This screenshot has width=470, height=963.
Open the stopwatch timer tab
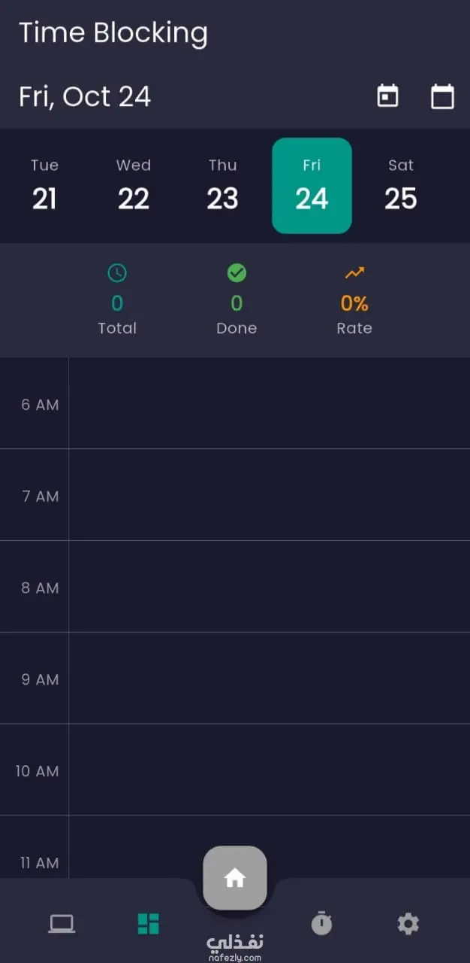pyautogui.click(x=321, y=923)
